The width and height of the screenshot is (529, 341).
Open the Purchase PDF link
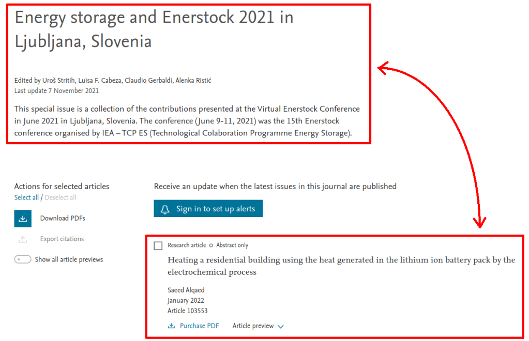(199, 326)
